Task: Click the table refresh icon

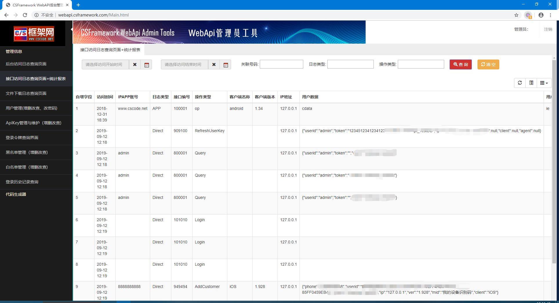Action: [520, 83]
